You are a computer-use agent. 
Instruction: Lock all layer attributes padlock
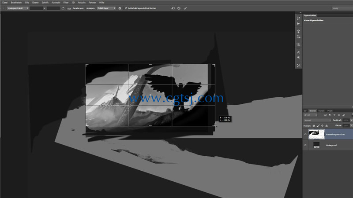[327, 126]
